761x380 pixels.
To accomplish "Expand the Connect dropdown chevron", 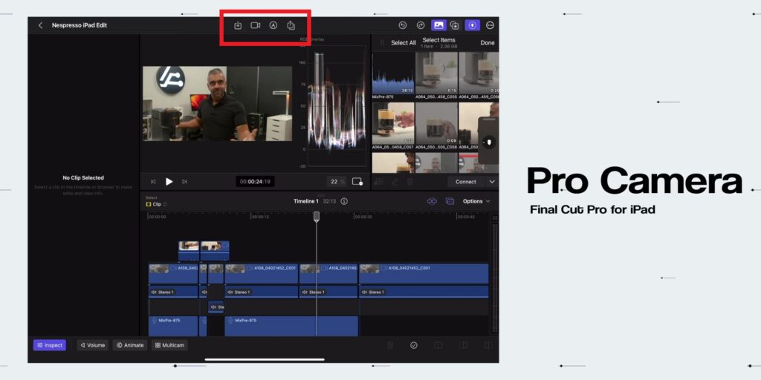I will tap(492, 182).
